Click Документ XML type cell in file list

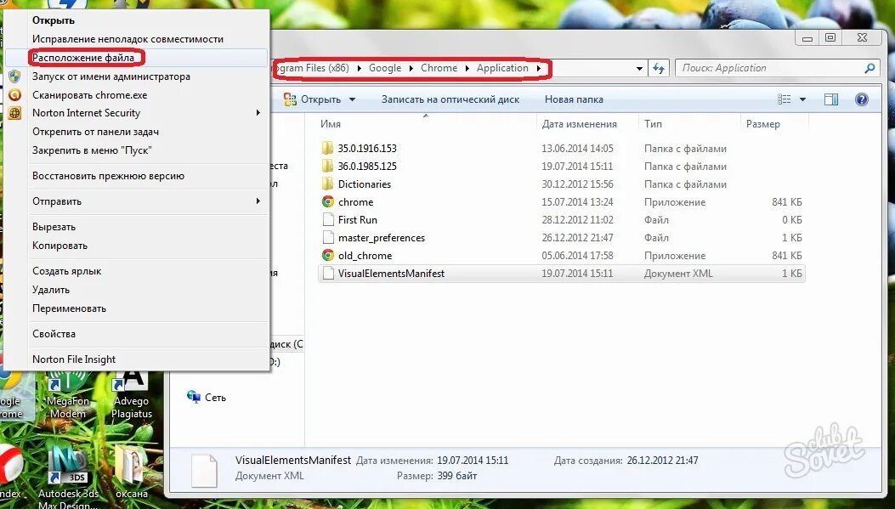point(678,274)
